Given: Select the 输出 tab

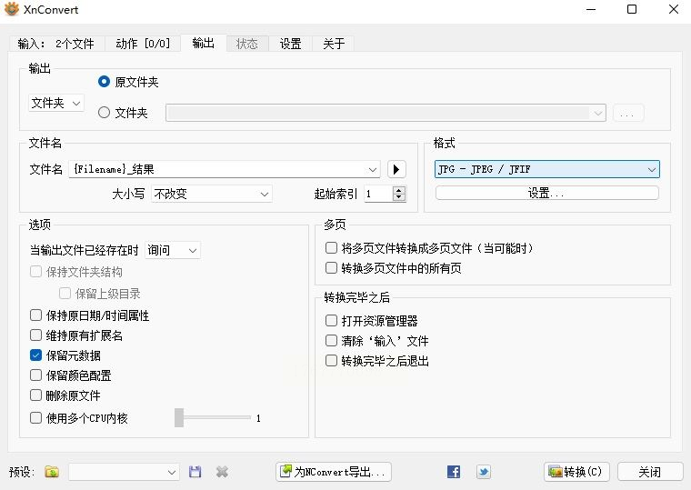Looking at the screenshot, I should click(203, 43).
